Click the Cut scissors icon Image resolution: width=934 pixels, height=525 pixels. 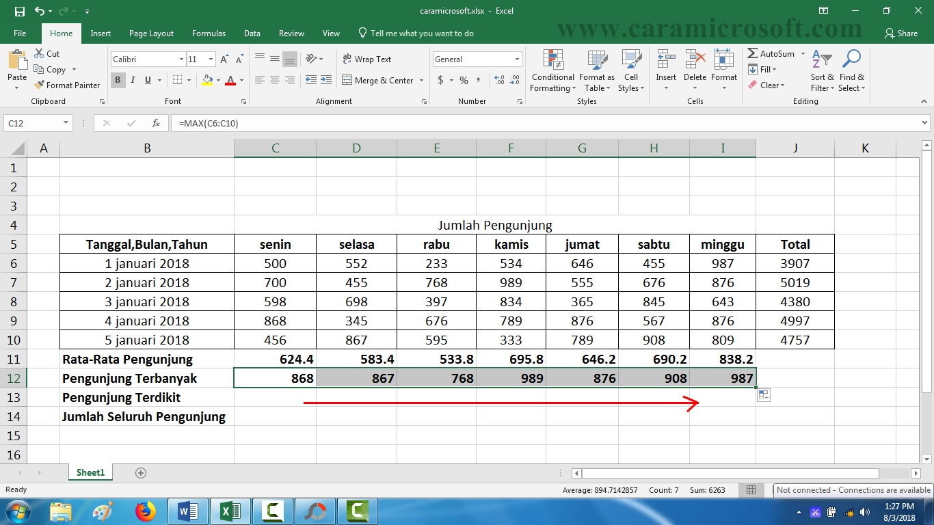click(x=39, y=53)
